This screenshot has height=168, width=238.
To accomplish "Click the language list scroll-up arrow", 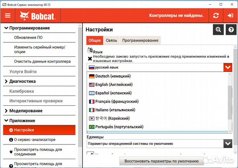I will pyautogui.click(x=230, y=74).
